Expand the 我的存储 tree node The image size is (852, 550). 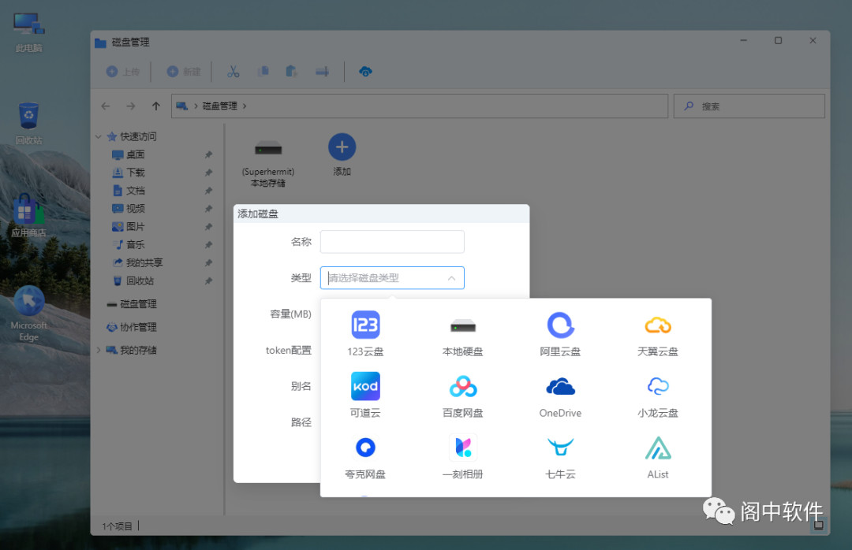tap(99, 350)
